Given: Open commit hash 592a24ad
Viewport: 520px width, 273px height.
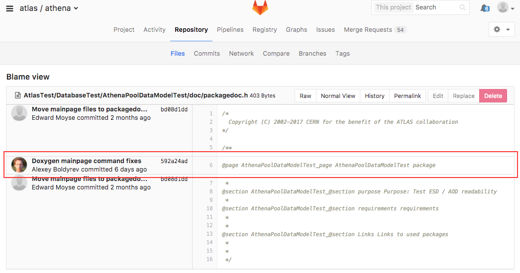Looking at the screenshot, I should 174,161.
